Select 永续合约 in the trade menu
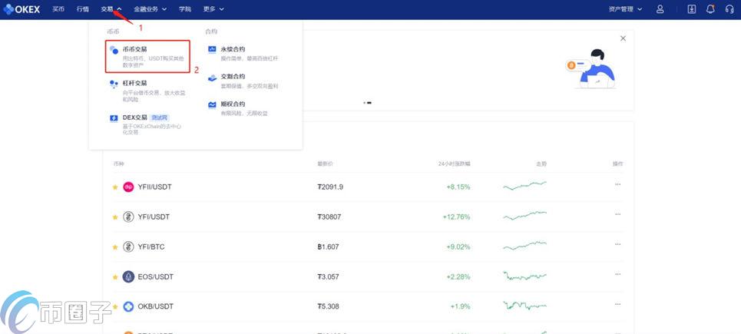 pyautogui.click(x=244, y=54)
